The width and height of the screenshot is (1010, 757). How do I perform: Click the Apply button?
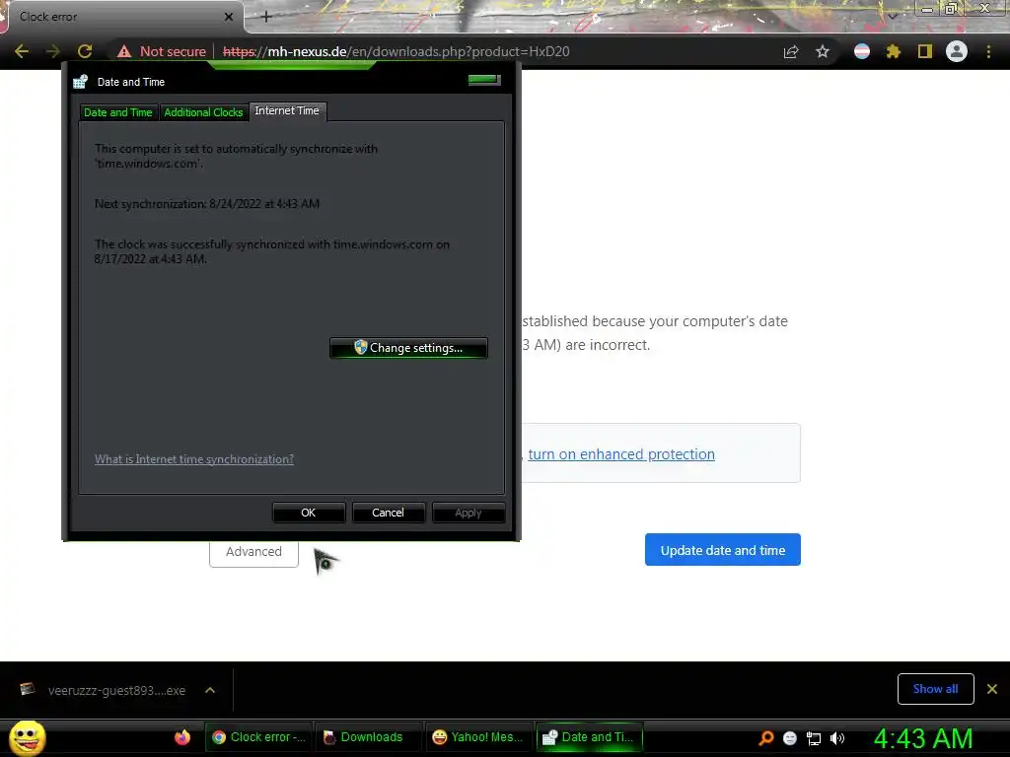tap(469, 513)
